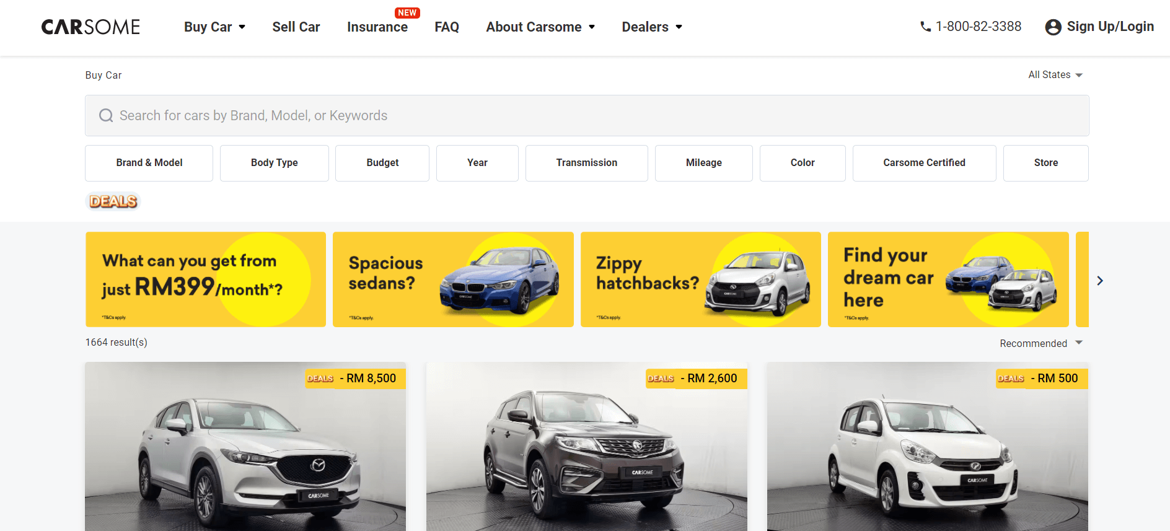
Task: Click the user account profile icon
Action: pos(1053,27)
